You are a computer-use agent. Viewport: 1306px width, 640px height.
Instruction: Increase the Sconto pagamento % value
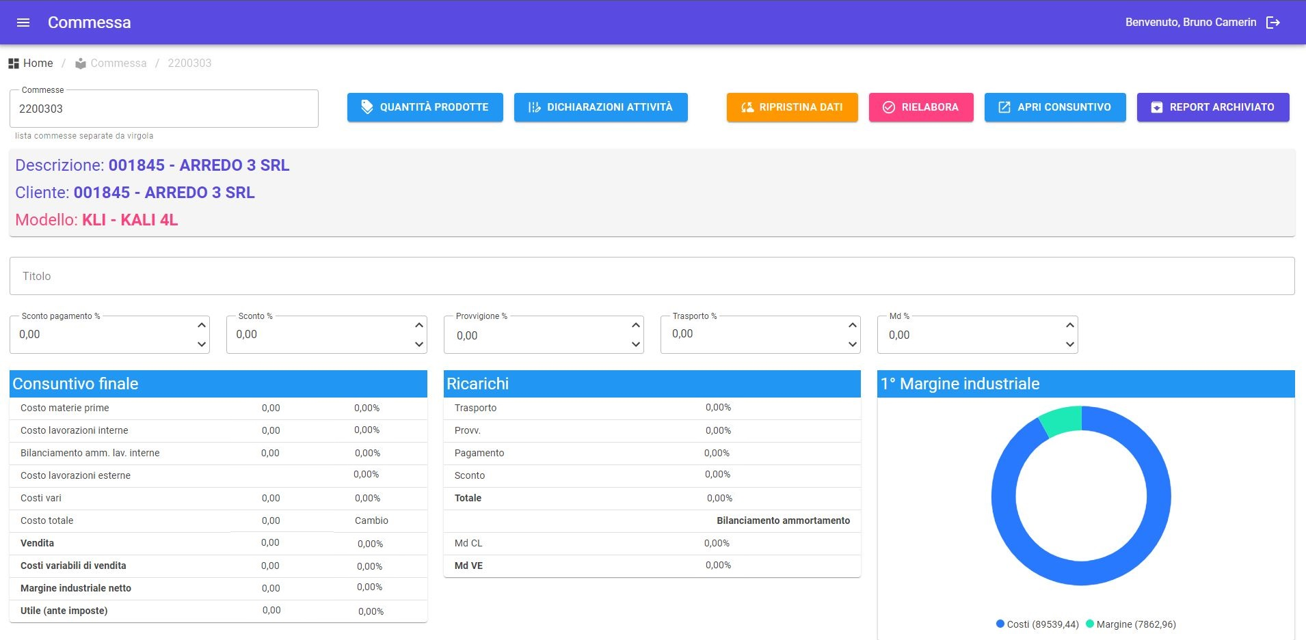pos(202,325)
